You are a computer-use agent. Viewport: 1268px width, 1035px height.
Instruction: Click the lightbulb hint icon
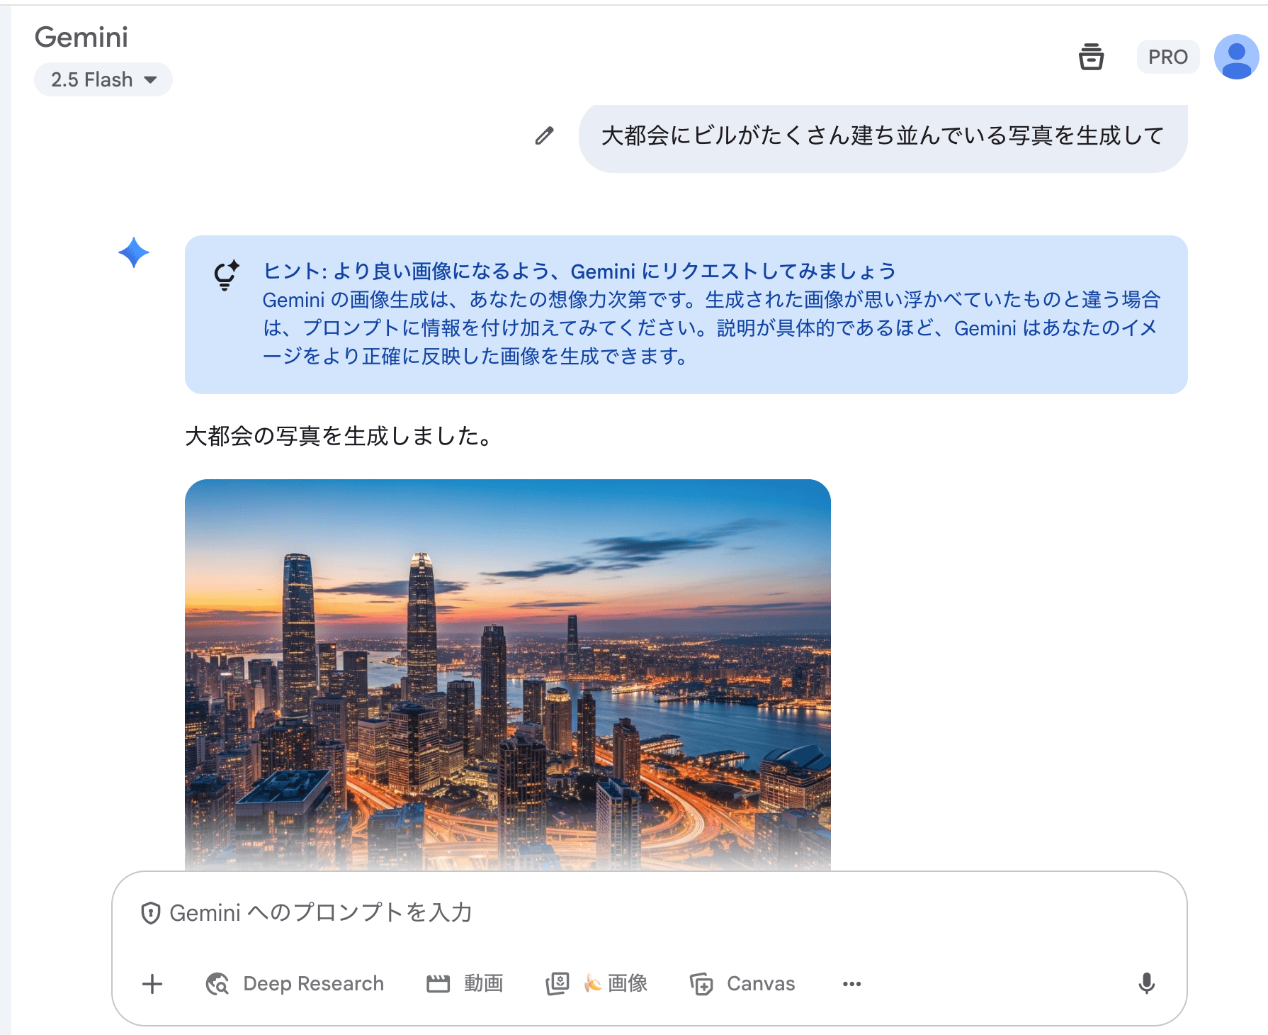click(226, 275)
